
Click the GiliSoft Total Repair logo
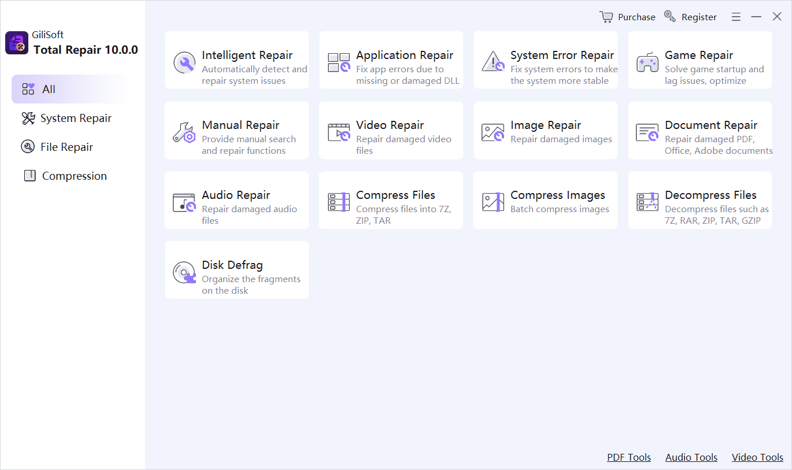click(17, 43)
